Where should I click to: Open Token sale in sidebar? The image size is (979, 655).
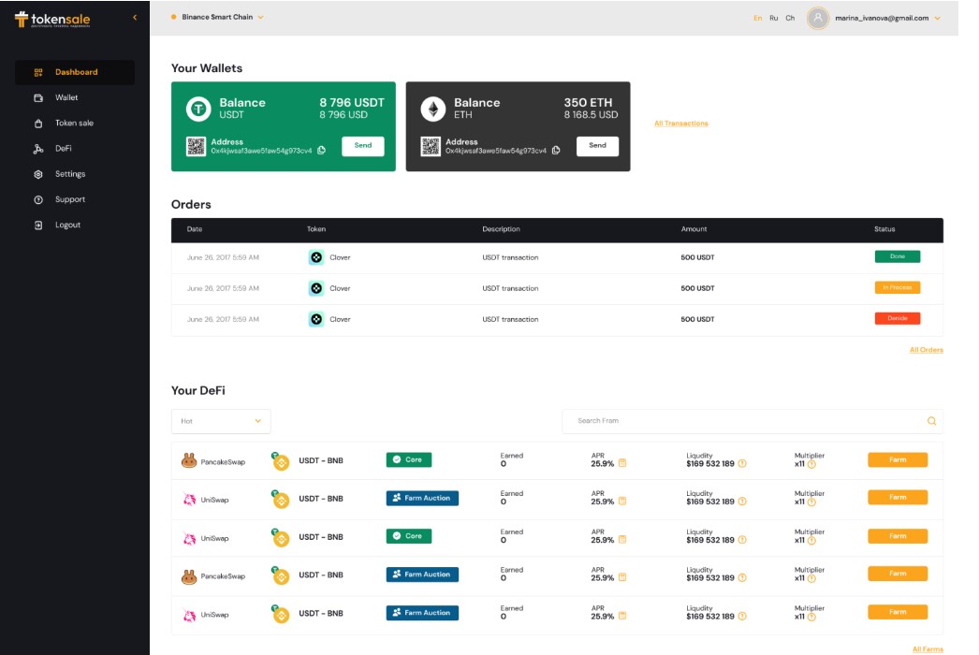(x=75, y=123)
